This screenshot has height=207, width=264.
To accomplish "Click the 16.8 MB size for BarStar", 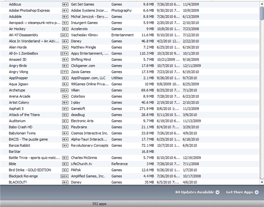I will pos(147,151).
